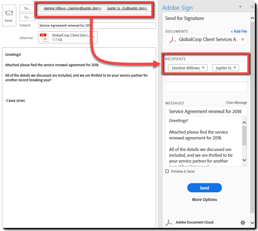Click Jupiter Io address in To field
258x231 pixels.
click(x=127, y=8)
